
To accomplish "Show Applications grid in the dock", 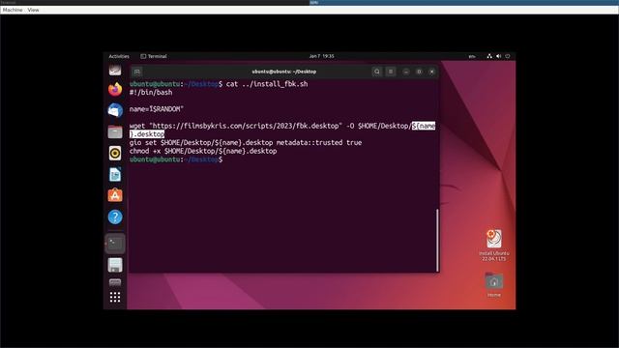I will point(115,297).
